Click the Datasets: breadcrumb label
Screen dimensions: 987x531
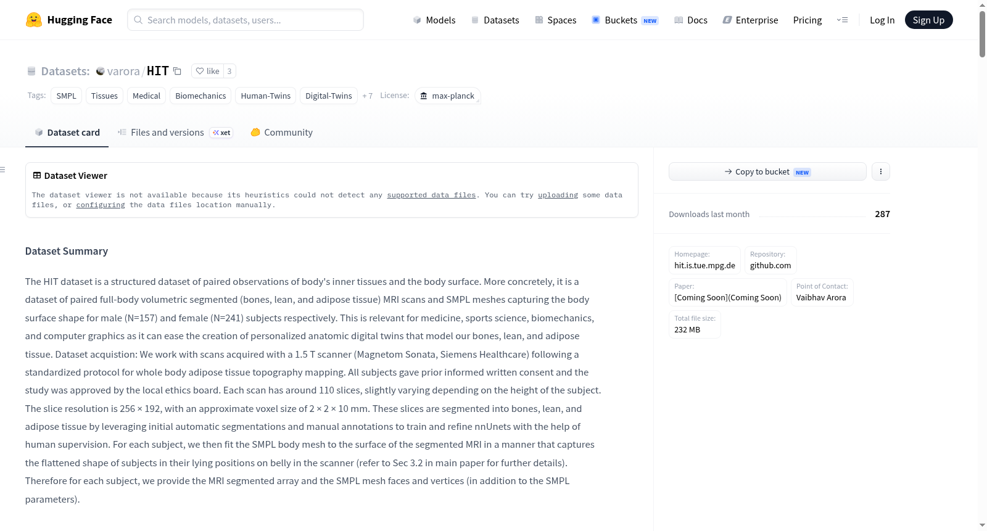point(65,71)
